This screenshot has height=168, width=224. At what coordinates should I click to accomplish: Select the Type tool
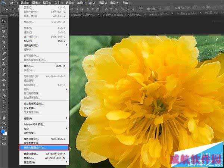tap(4, 102)
